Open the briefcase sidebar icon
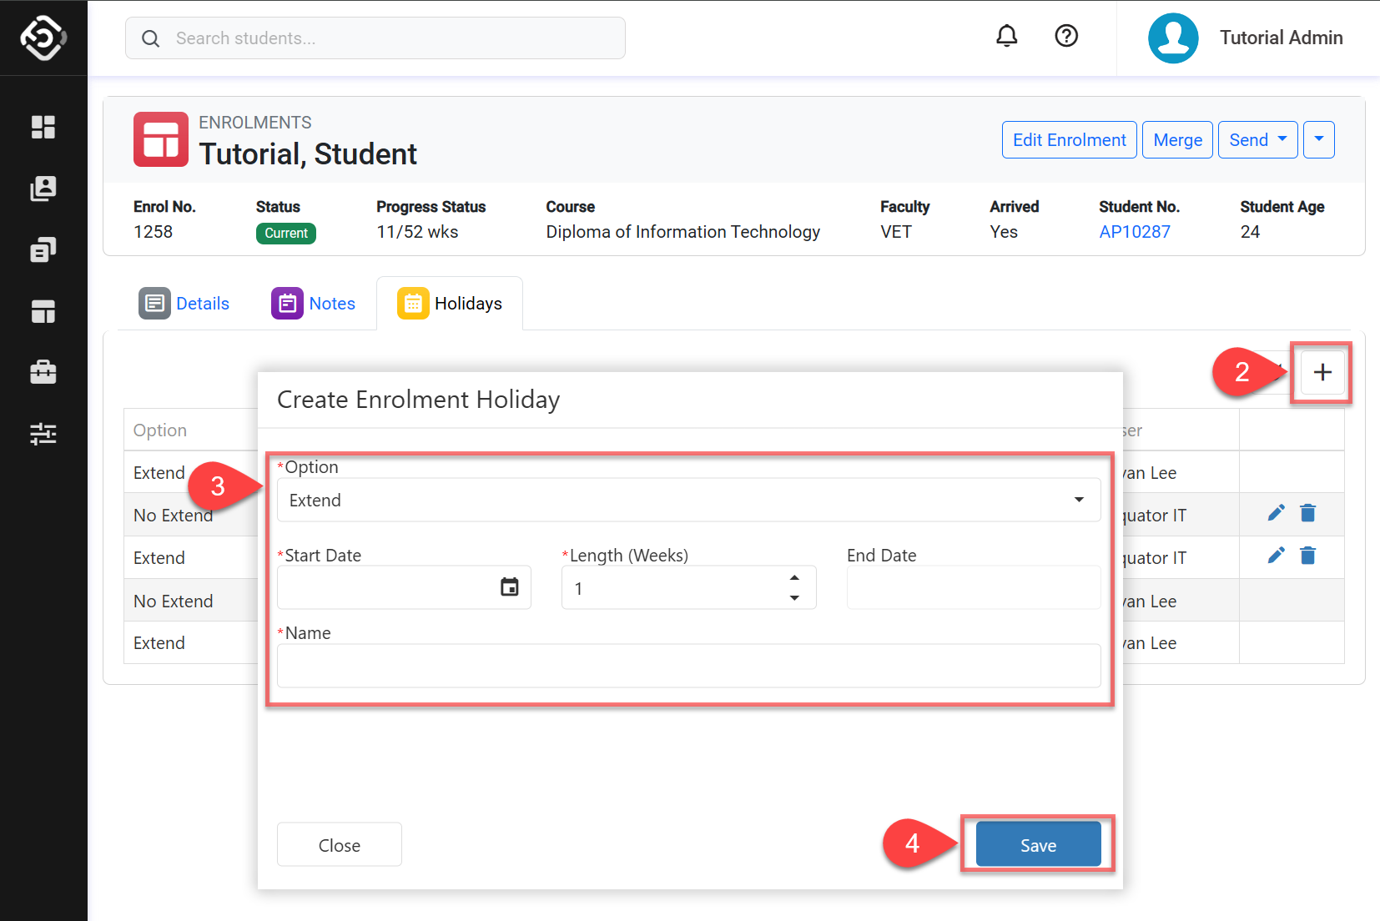This screenshot has height=921, width=1380. pos(43,372)
